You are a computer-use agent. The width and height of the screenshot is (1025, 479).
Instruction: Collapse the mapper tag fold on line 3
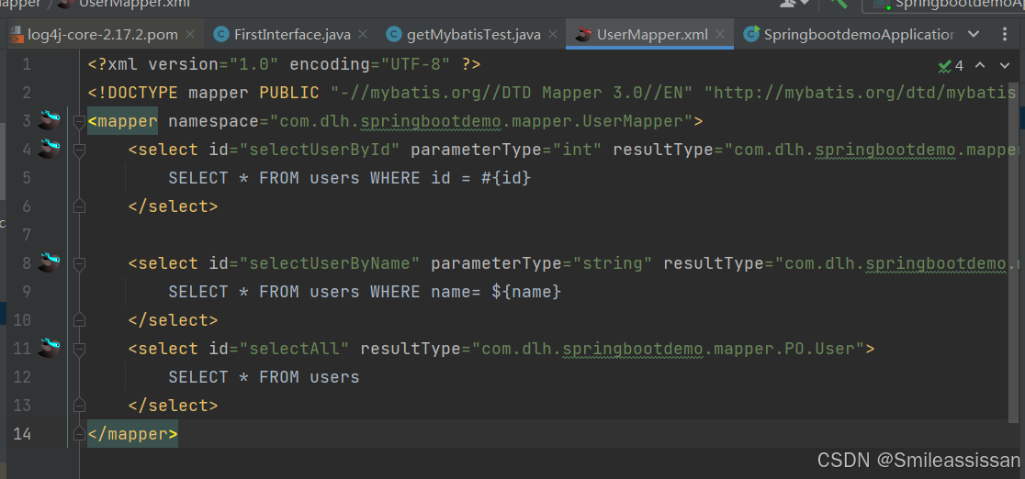79,121
